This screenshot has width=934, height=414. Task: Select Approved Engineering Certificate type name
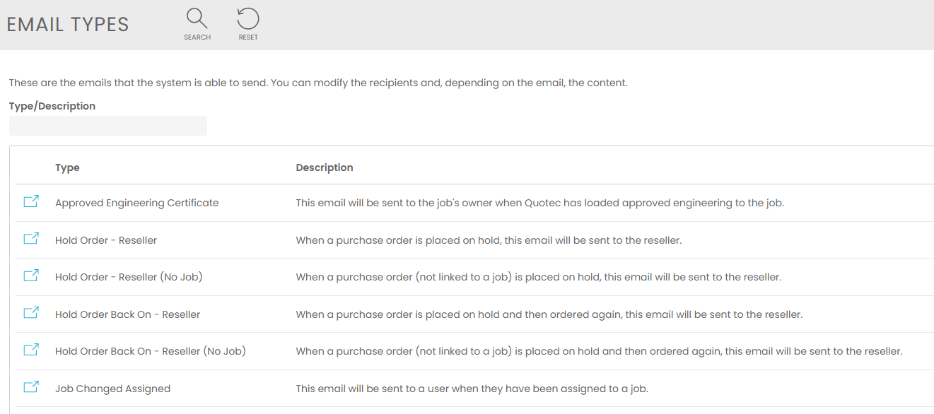point(136,203)
